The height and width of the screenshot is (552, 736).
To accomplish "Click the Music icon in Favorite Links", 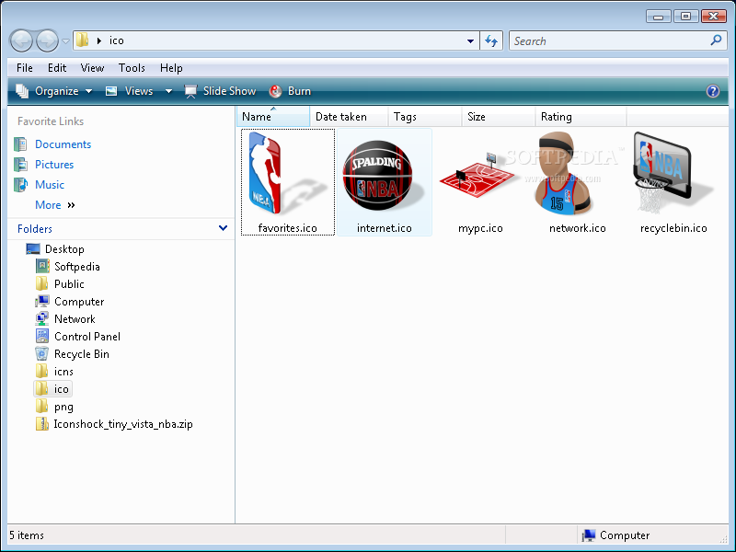I will click(x=20, y=185).
